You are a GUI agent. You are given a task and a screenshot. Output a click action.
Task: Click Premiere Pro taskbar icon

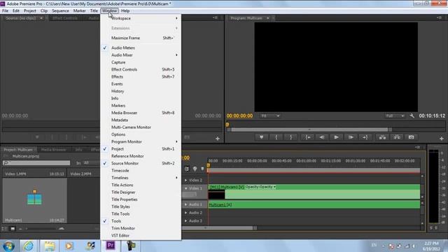[111, 246]
